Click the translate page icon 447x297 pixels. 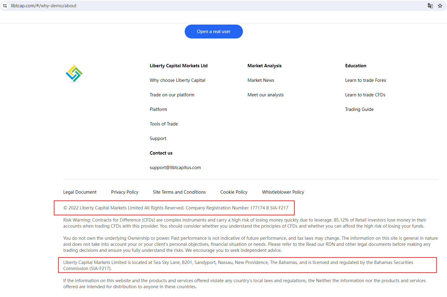click(430, 6)
